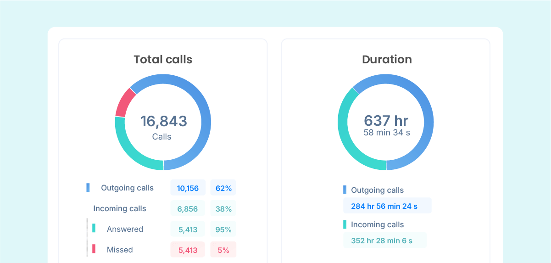This screenshot has width=551, height=263.
Task: Click the 62% outgoing percentage badge
Action: pos(223,188)
